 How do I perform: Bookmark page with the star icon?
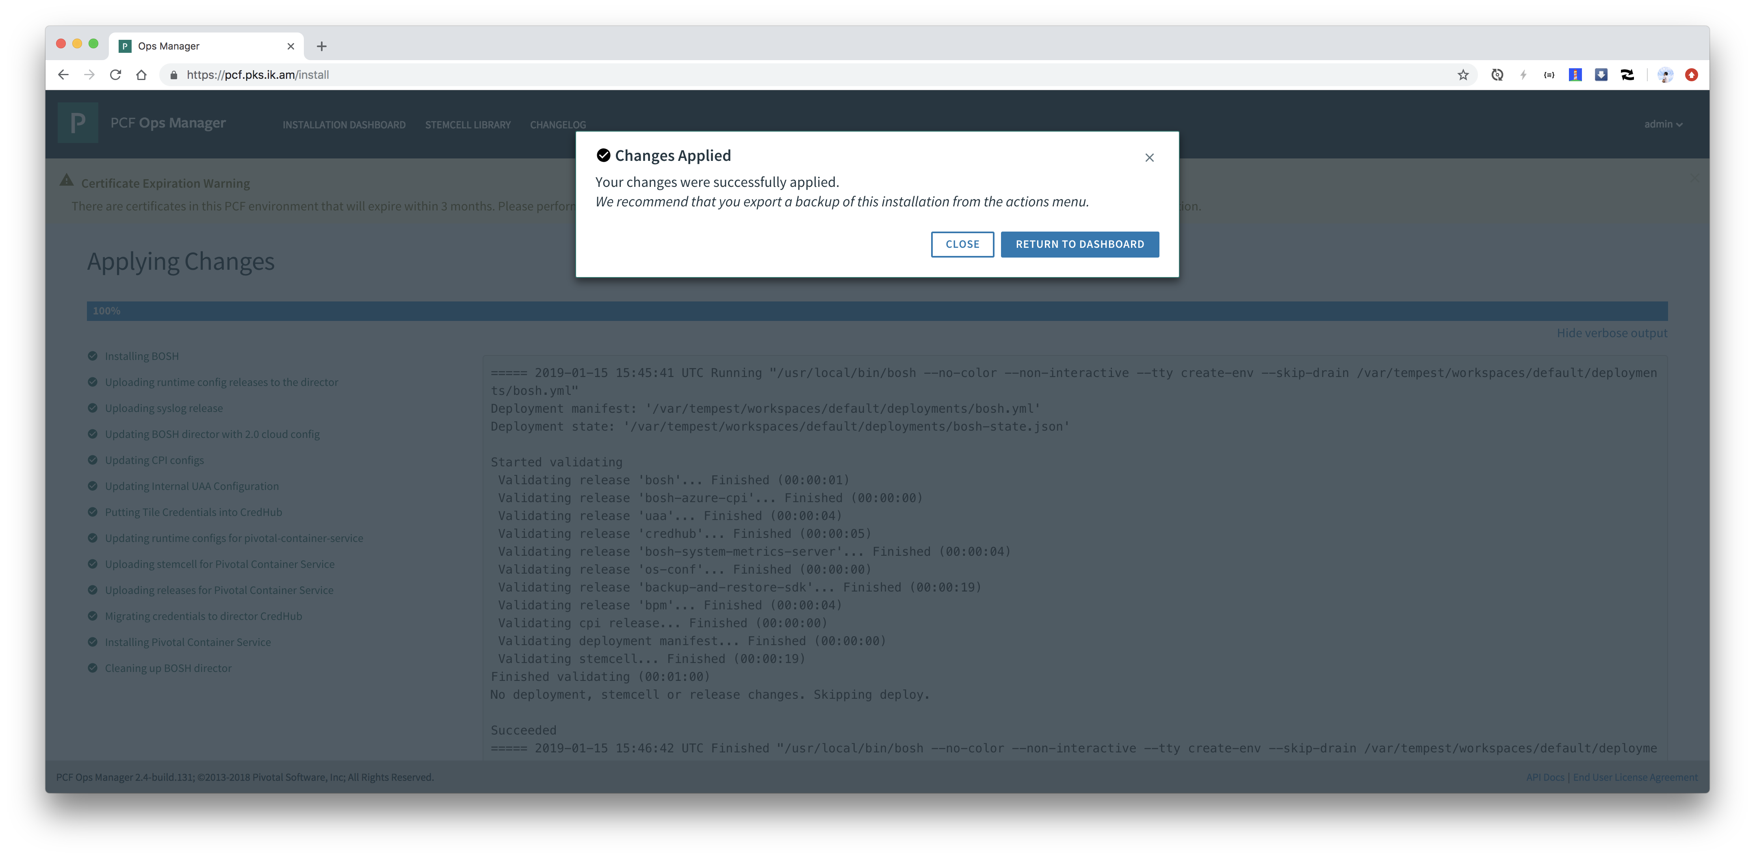pyautogui.click(x=1463, y=75)
